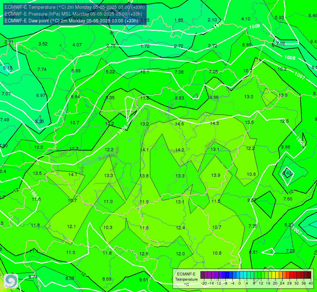Click the 7.74 temperature value

[42, 69]
